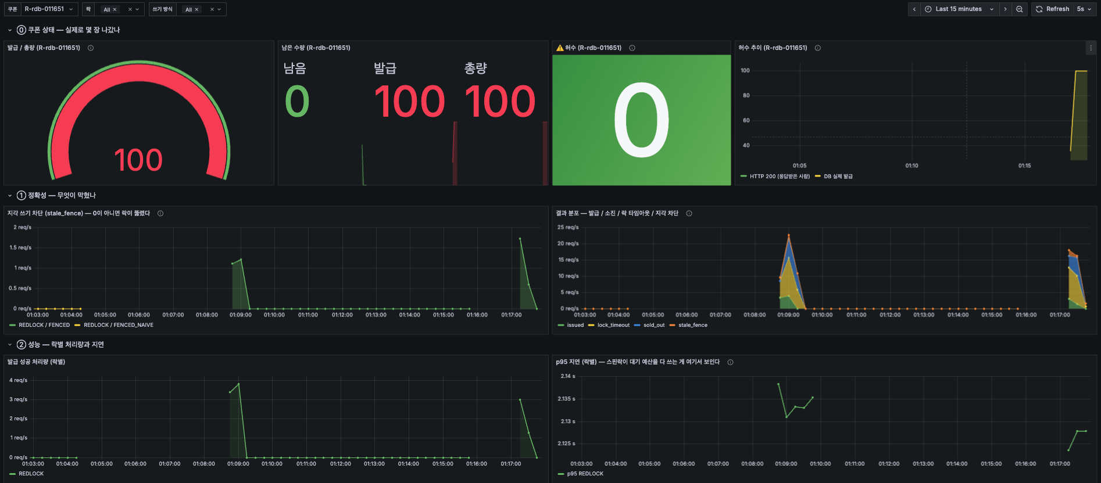Toggle HTTP 200 series in legend
Viewport: 1101px width, 483px height.
click(x=780, y=176)
